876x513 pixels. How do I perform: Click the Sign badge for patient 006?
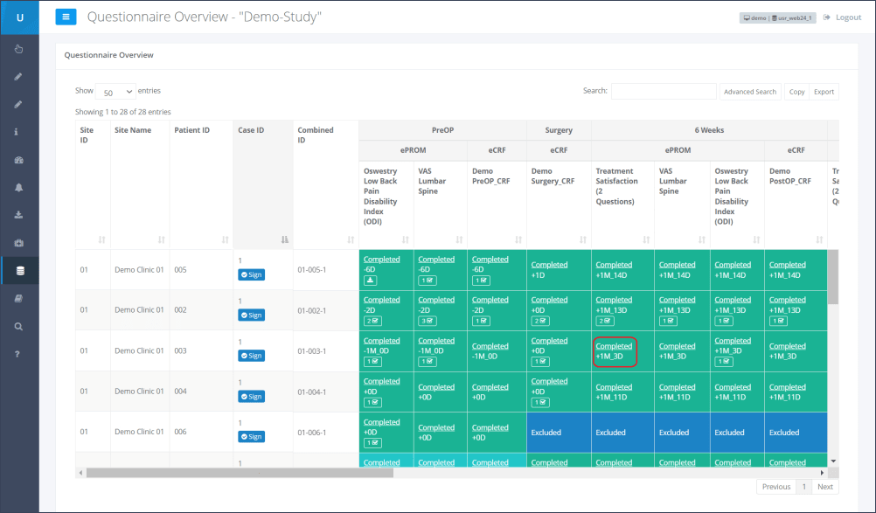pyautogui.click(x=251, y=437)
